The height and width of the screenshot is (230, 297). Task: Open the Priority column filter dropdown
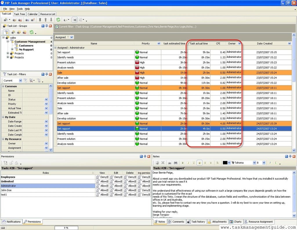pyautogui.click(x=159, y=43)
